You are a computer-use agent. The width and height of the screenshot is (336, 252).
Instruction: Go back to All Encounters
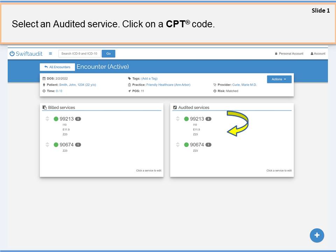[x=57, y=67]
